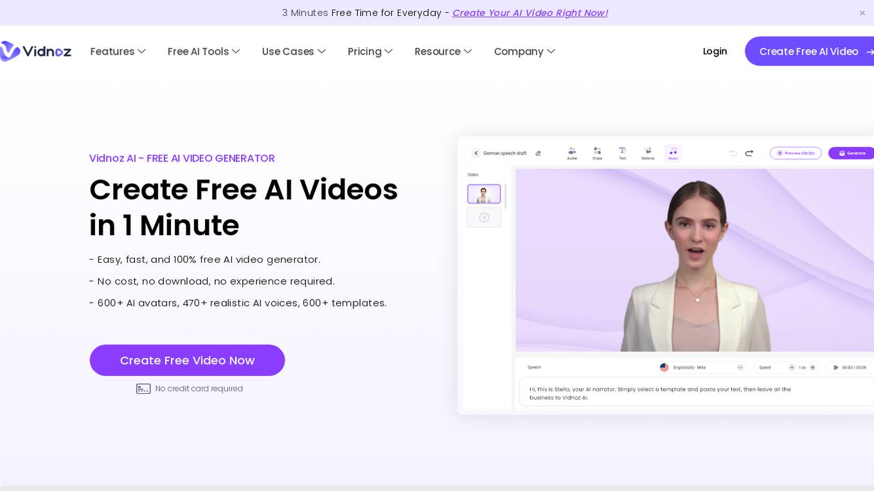Click the Vidnoz logo
The width and height of the screenshot is (874, 491).
tap(35, 51)
